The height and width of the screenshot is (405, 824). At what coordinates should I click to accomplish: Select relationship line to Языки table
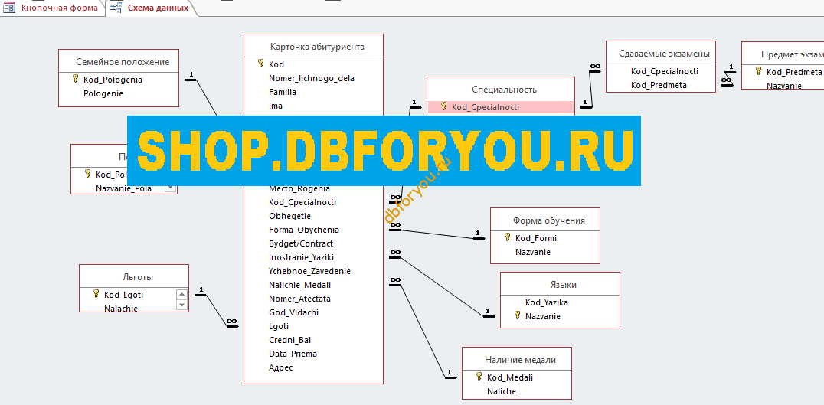click(x=443, y=287)
